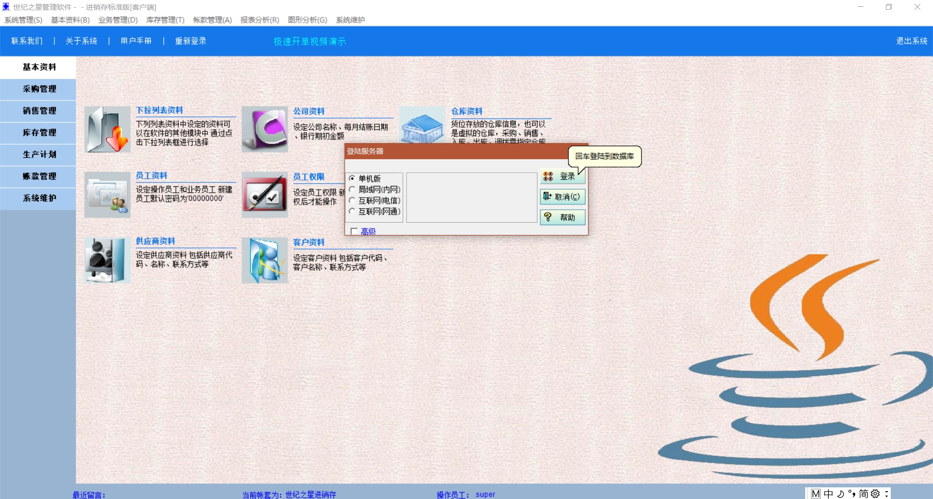Open the 系统管理(S) menu
The width and height of the screenshot is (933, 499).
pos(23,20)
